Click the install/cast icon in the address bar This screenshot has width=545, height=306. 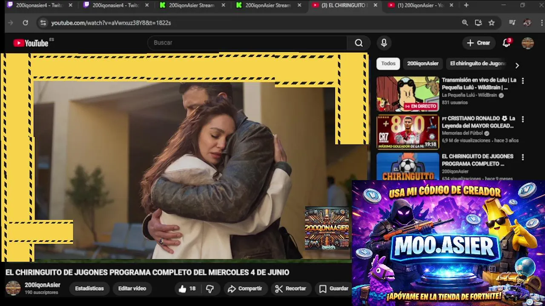[x=478, y=23]
